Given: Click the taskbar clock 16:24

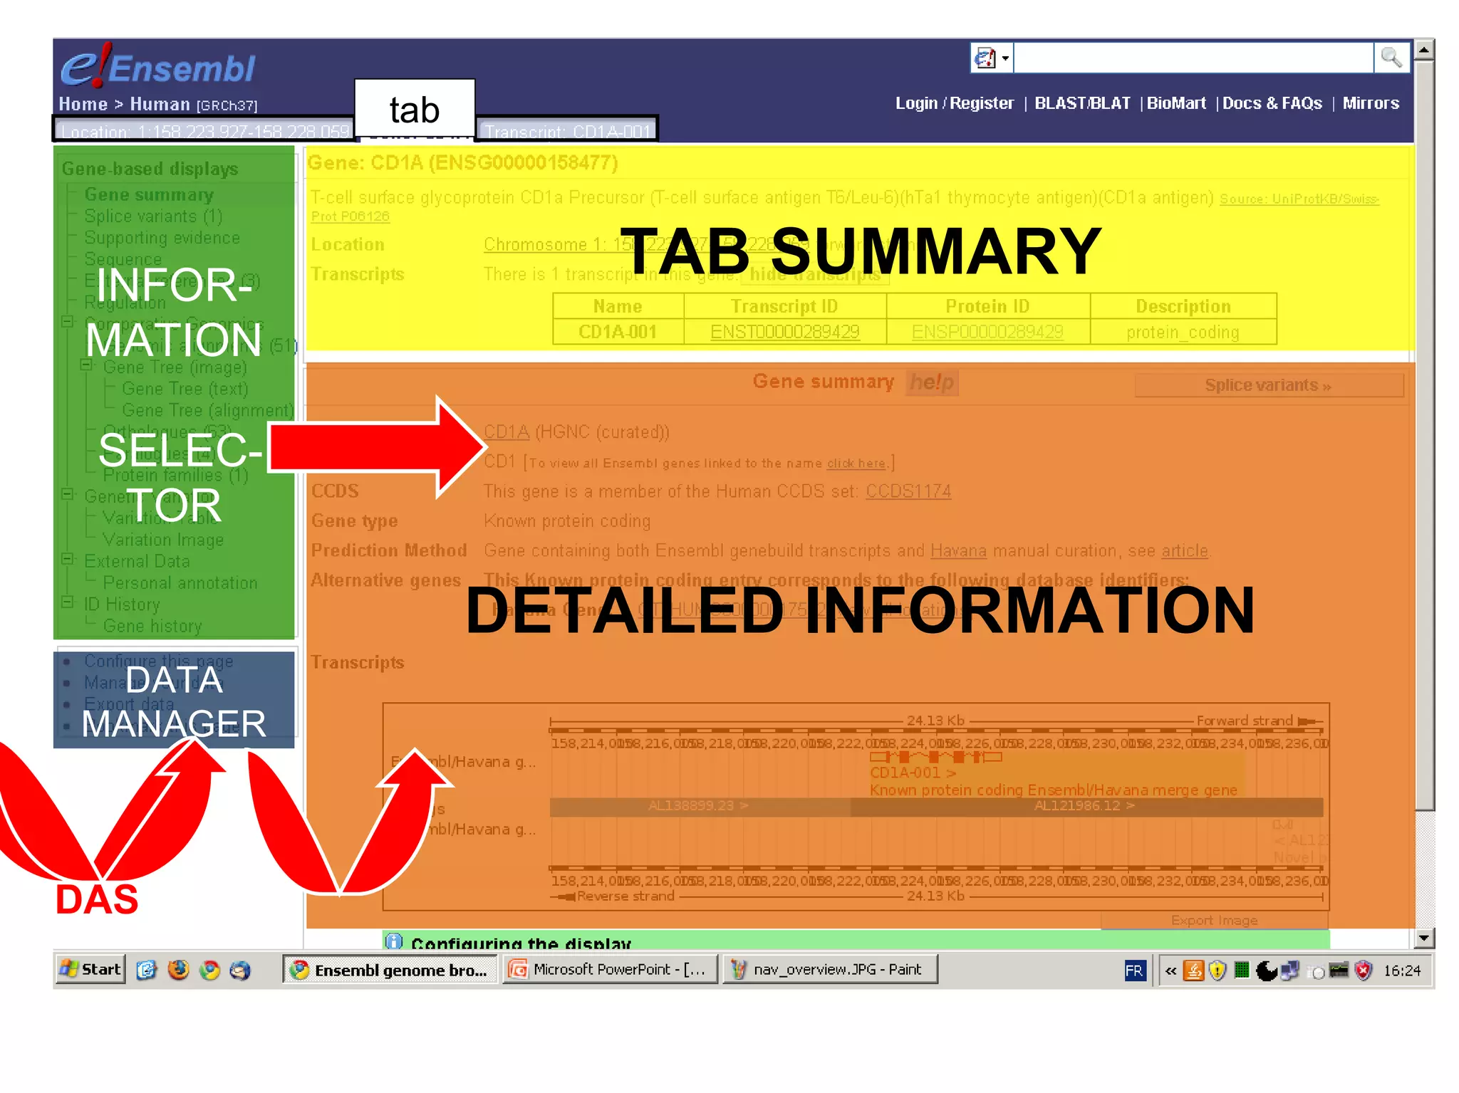Looking at the screenshot, I should [1402, 971].
